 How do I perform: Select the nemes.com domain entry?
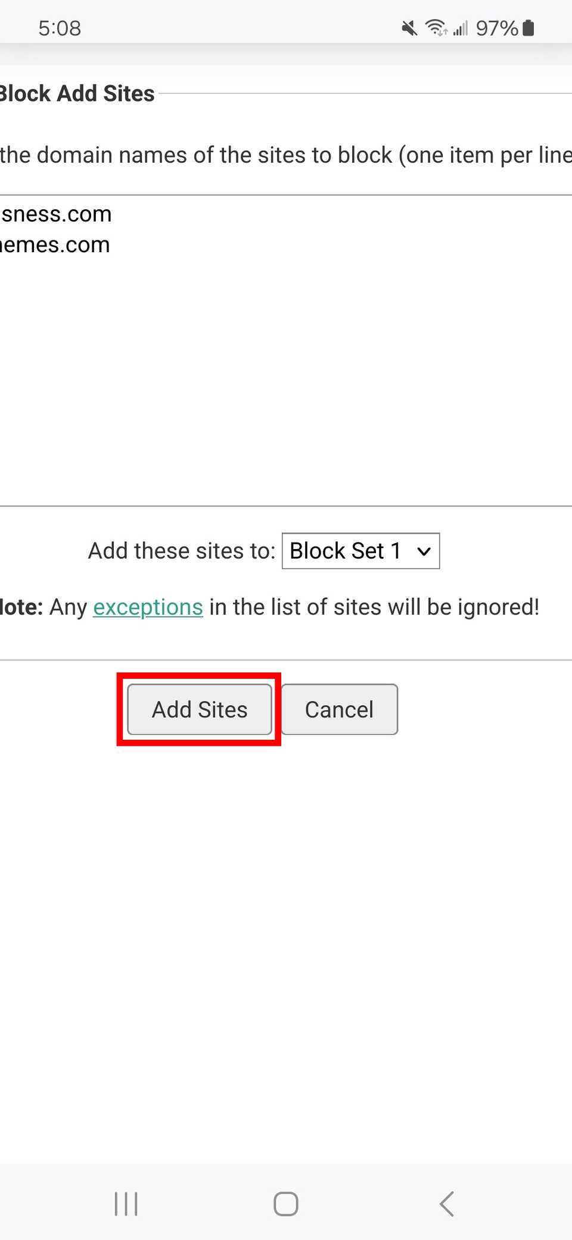tap(54, 244)
